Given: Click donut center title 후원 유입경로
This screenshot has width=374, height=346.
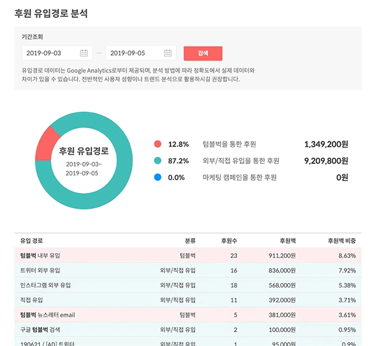Looking at the screenshot, I should 84,151.
